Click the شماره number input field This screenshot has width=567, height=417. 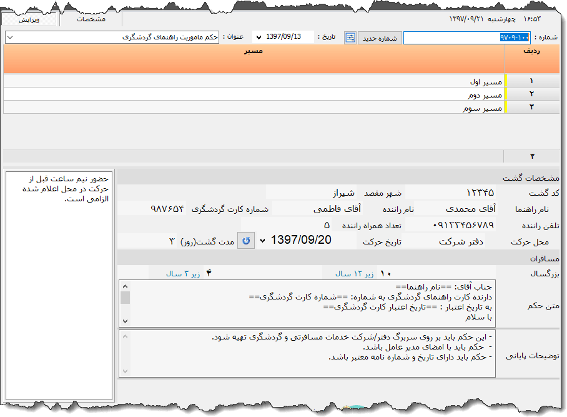coord(466,38)
